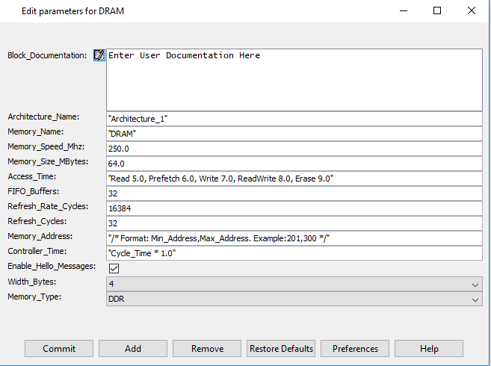Toggle the Enable_Hello_Messages checkbox
The width and height of the screenshot is (491, 366).
click(114, 268)
